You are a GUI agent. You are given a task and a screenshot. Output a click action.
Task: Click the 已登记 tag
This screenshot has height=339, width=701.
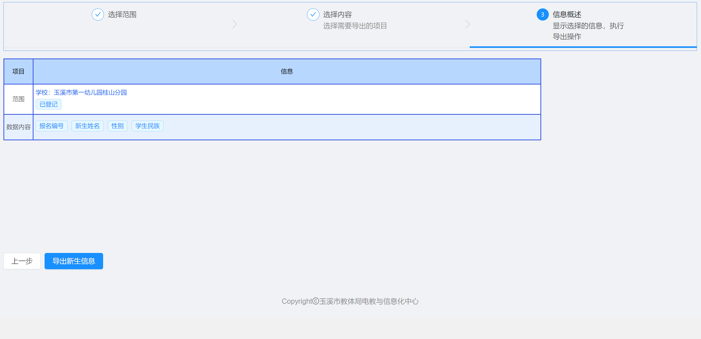49,104
